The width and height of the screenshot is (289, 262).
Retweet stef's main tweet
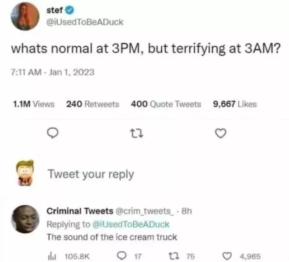click(x=136, y=132)
